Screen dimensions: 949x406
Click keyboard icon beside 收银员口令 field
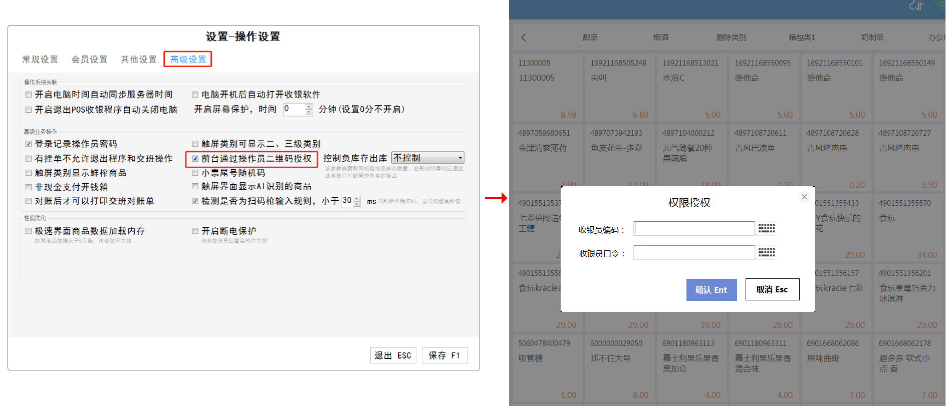click(x=766, y=252)
